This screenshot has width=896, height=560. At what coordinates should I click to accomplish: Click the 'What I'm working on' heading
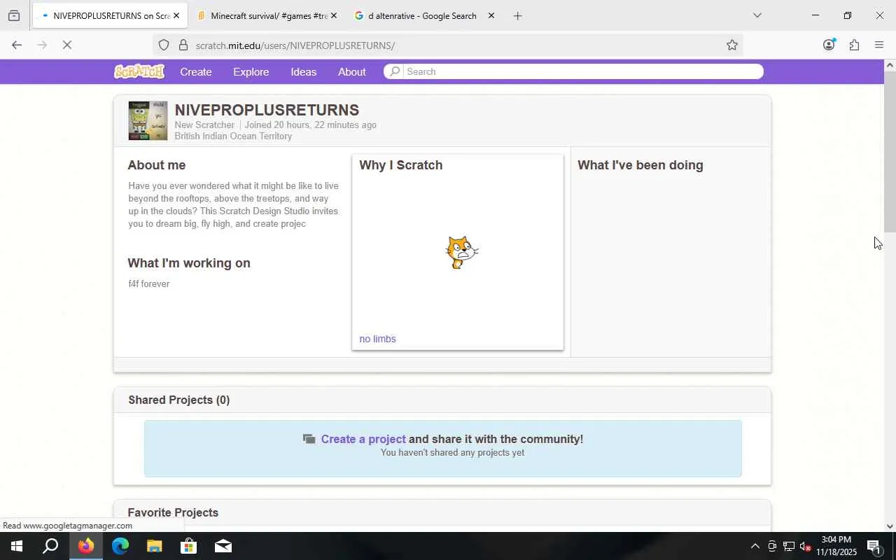[189, 263]
